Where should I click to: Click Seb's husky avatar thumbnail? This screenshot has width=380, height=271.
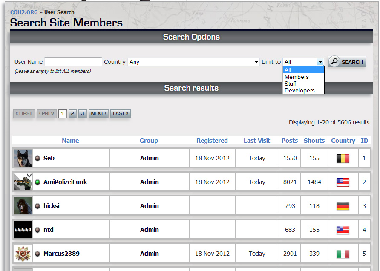[x=23, y=158]
